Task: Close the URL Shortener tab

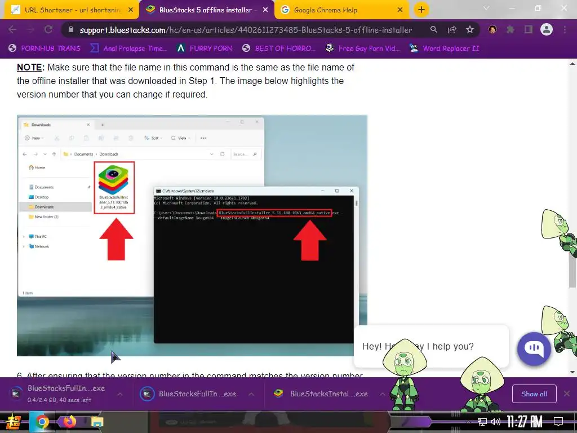Action: click(x=131, y=10)
